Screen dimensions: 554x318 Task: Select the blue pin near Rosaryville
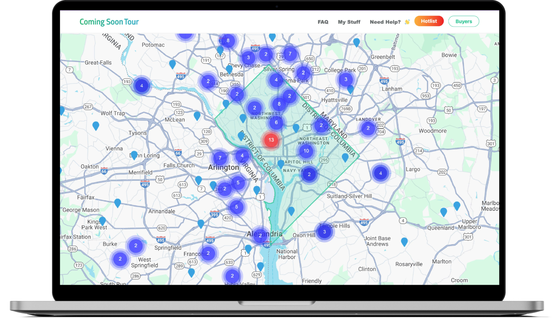pos(404,241)
